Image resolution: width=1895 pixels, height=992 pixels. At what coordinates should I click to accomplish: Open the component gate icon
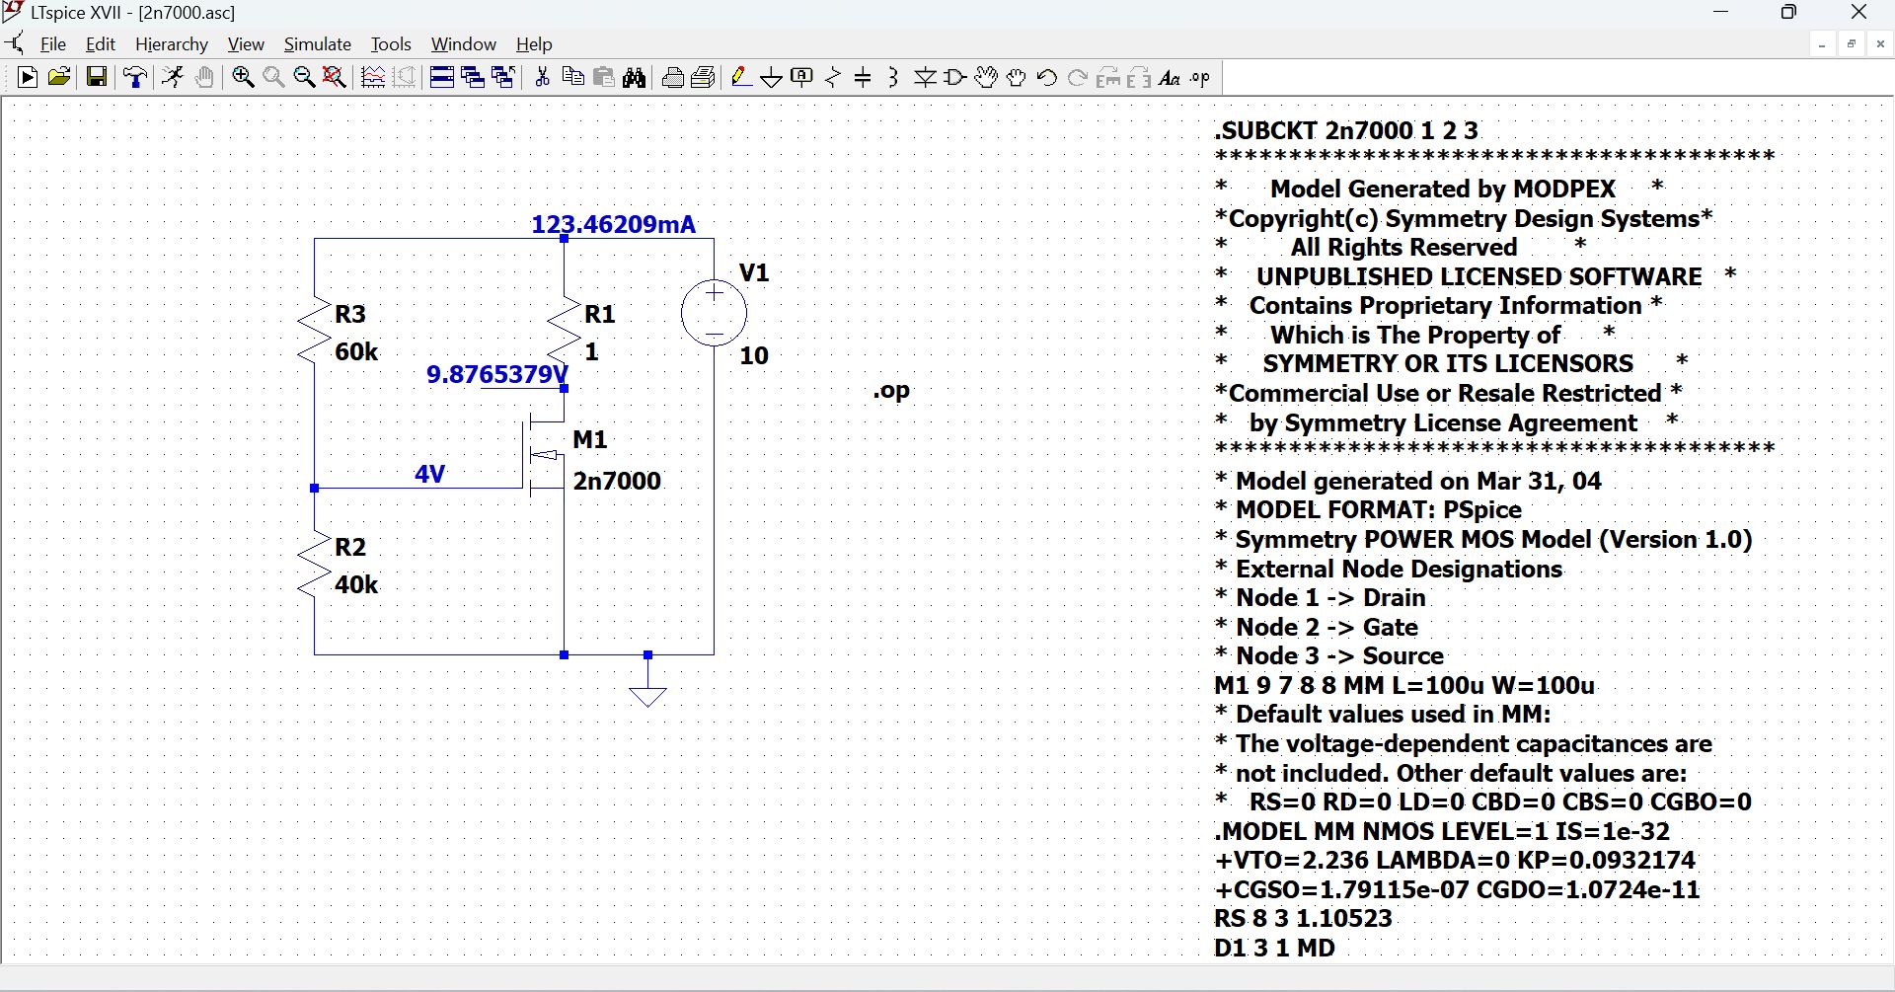[x=955, y=78]
